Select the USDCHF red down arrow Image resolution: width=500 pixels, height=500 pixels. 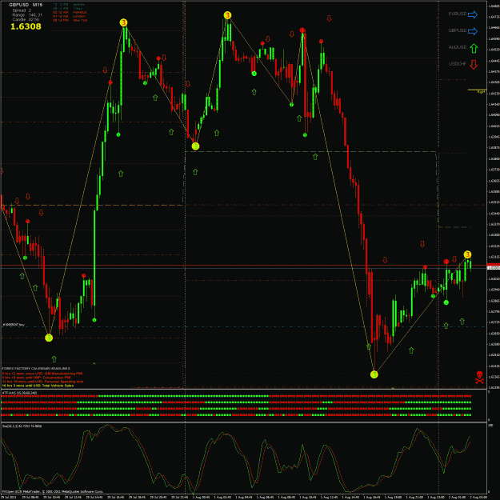pyautogui.click(x=474, y=65)
